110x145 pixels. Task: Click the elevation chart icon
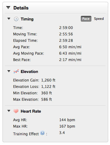click(16, 71)
